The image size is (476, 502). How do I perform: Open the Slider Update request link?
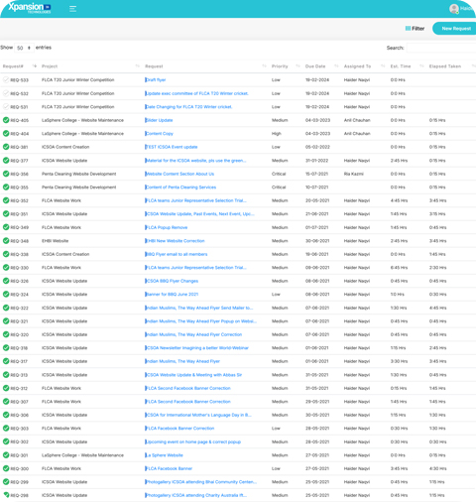coord(159,120)
